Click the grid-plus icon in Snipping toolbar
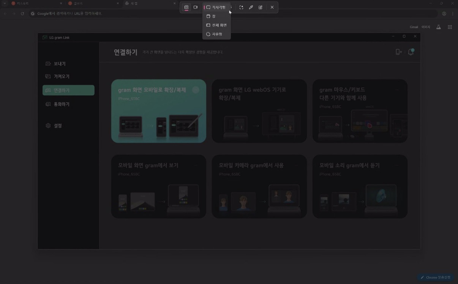The height and width of the screenshot is (284, 458). tap(261, 7)
